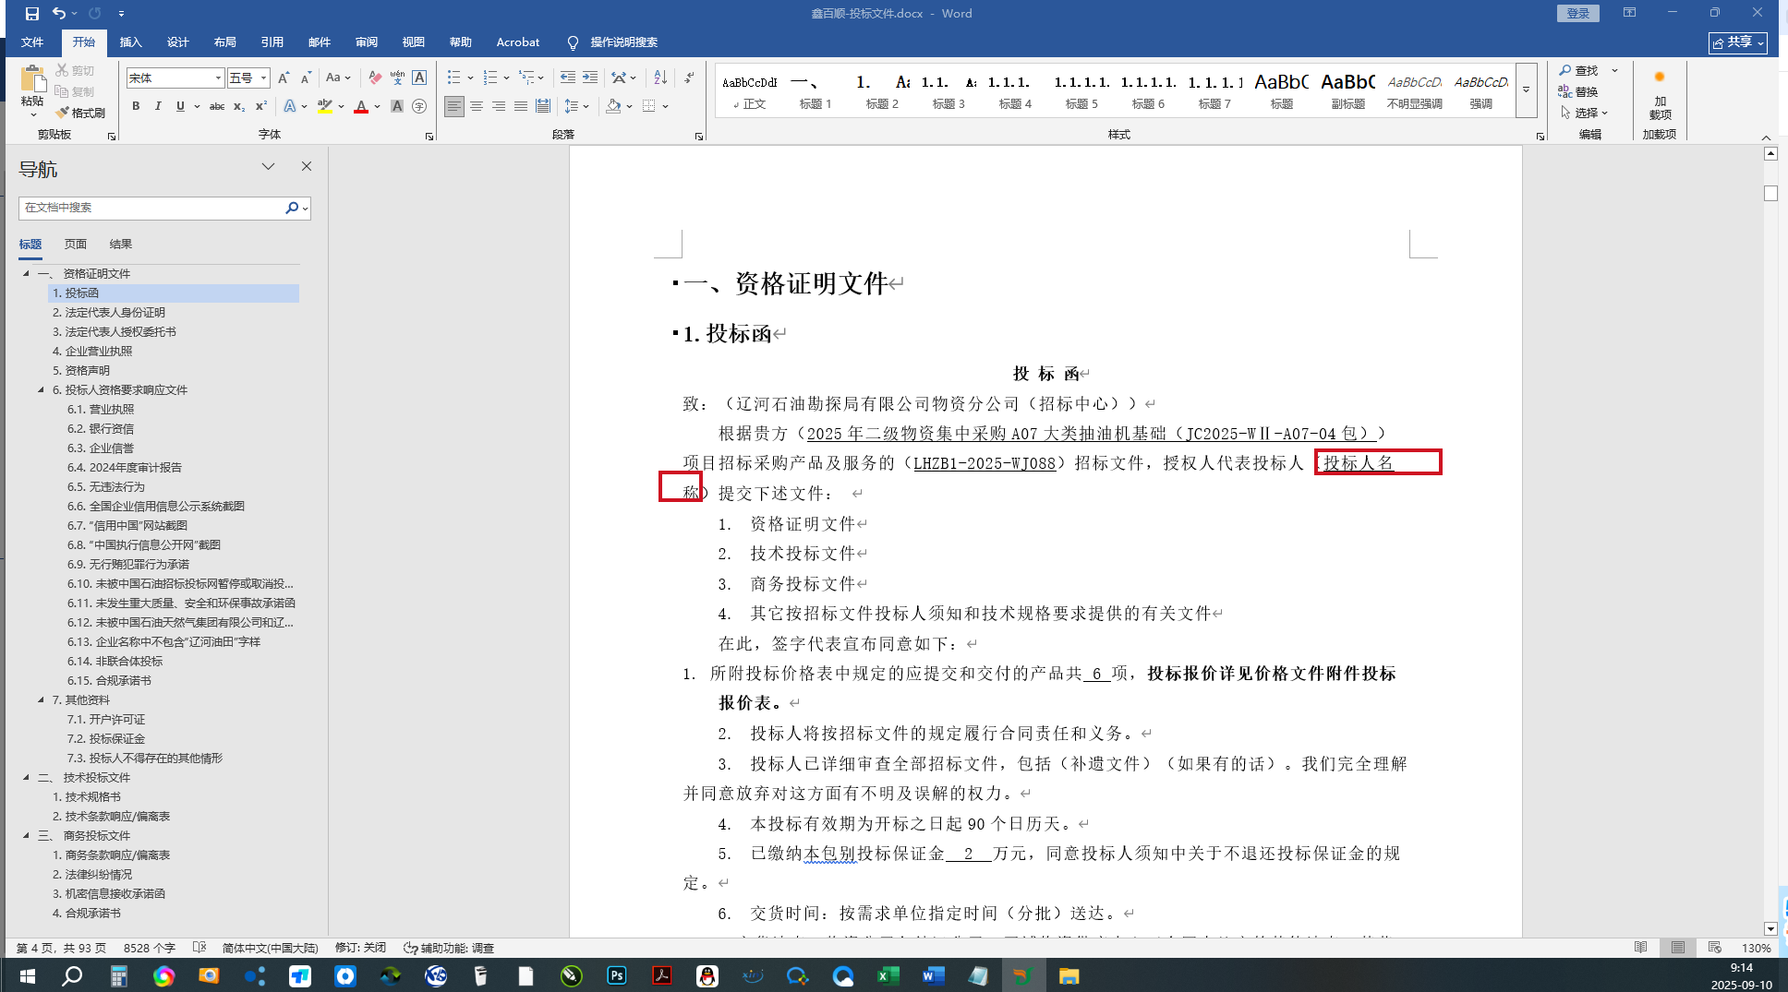Image resolution: width=1788 pixels, height=992 pixels.
Task: Open Photoshop from the Windows taskbar
Action: pos(617,975)
